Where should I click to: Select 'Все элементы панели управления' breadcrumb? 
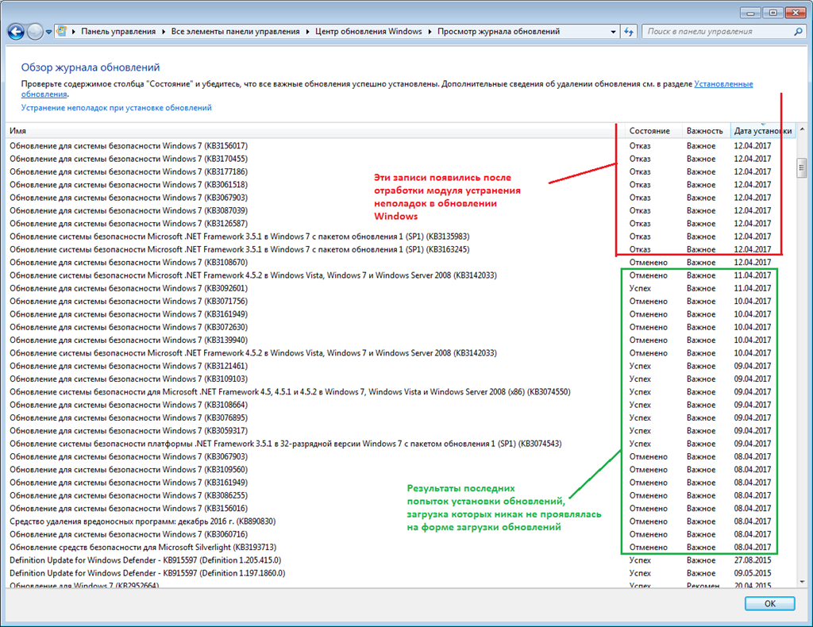point(235,32)
